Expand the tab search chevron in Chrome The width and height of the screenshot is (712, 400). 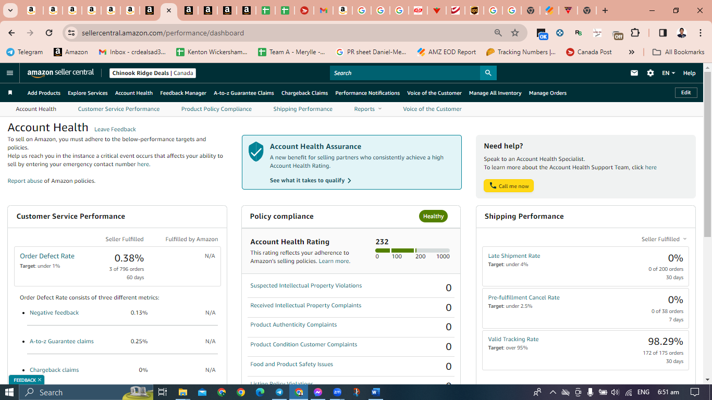point(10,10)
